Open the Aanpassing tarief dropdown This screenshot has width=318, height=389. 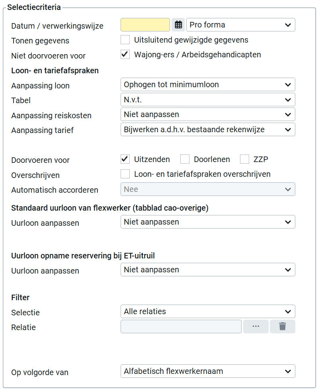(x=207, y=129)
